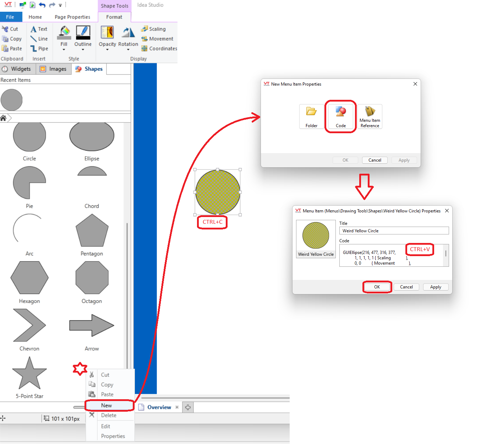This screenshot has height=444, width=492.
Task: Select Menu Item Reference option
Action: point(370,116)
